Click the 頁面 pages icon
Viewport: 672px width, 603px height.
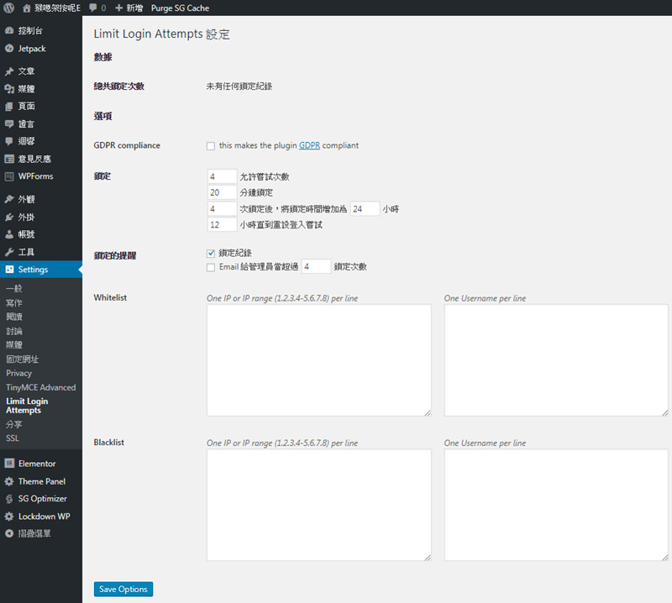click(x=9, y=107)
